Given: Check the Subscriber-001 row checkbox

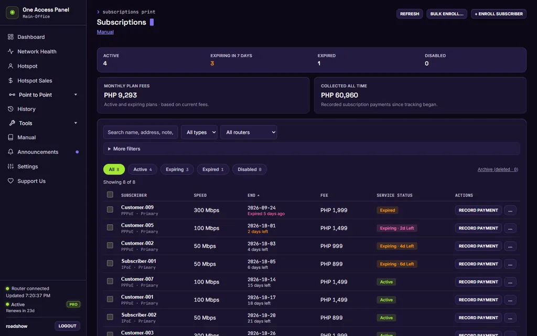Looking at the screenshot, I should click(x=110, y=263).
